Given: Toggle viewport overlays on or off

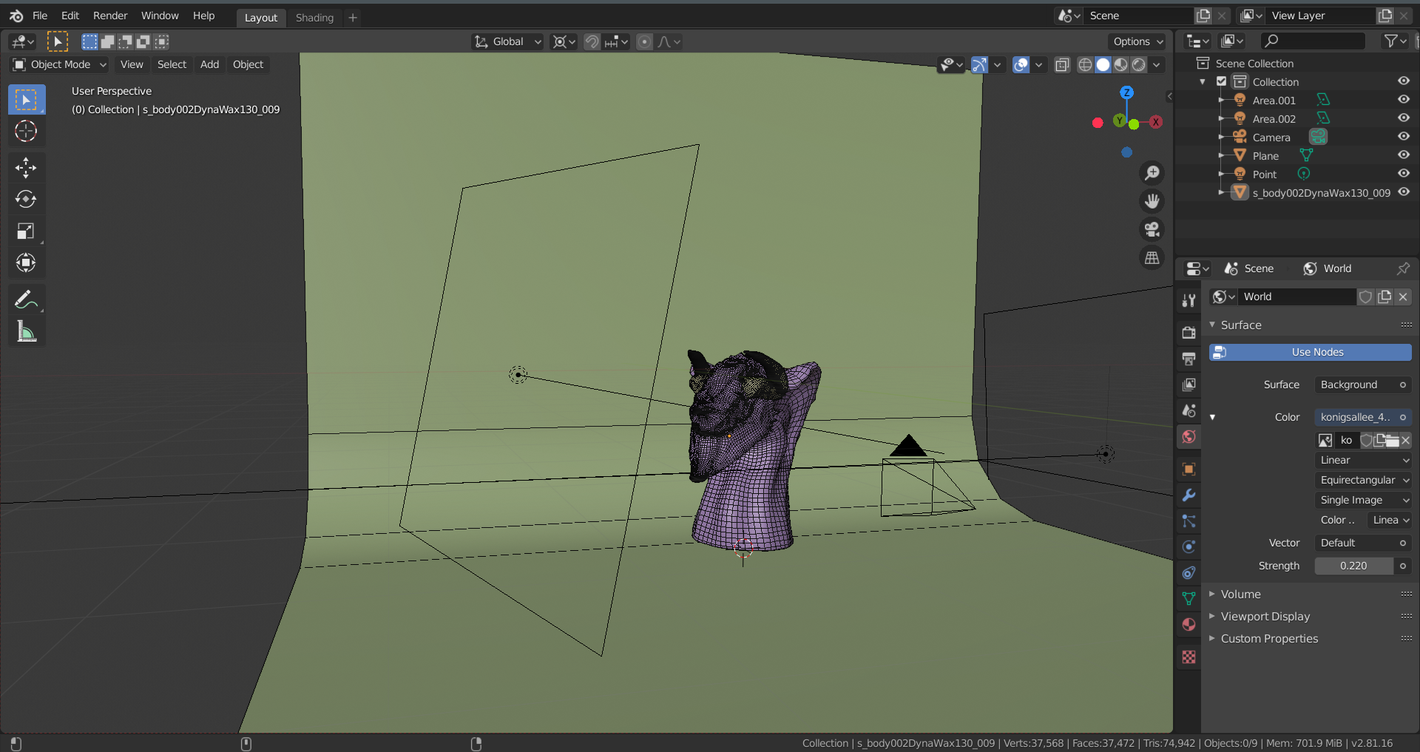Looking at the screenshot, I should pyautogui.click(x=1021, y=64).
